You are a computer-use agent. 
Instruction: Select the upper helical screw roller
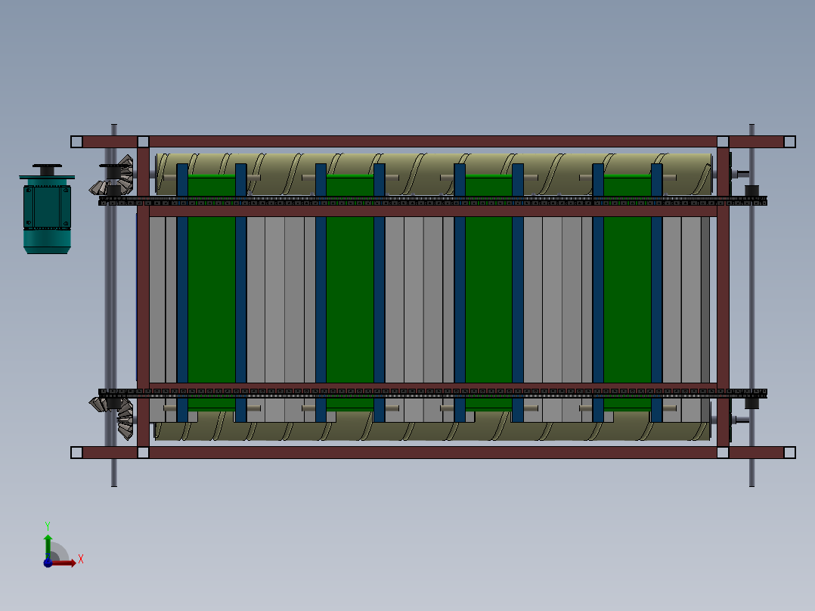pyautogui.click(x=434, y=174)
